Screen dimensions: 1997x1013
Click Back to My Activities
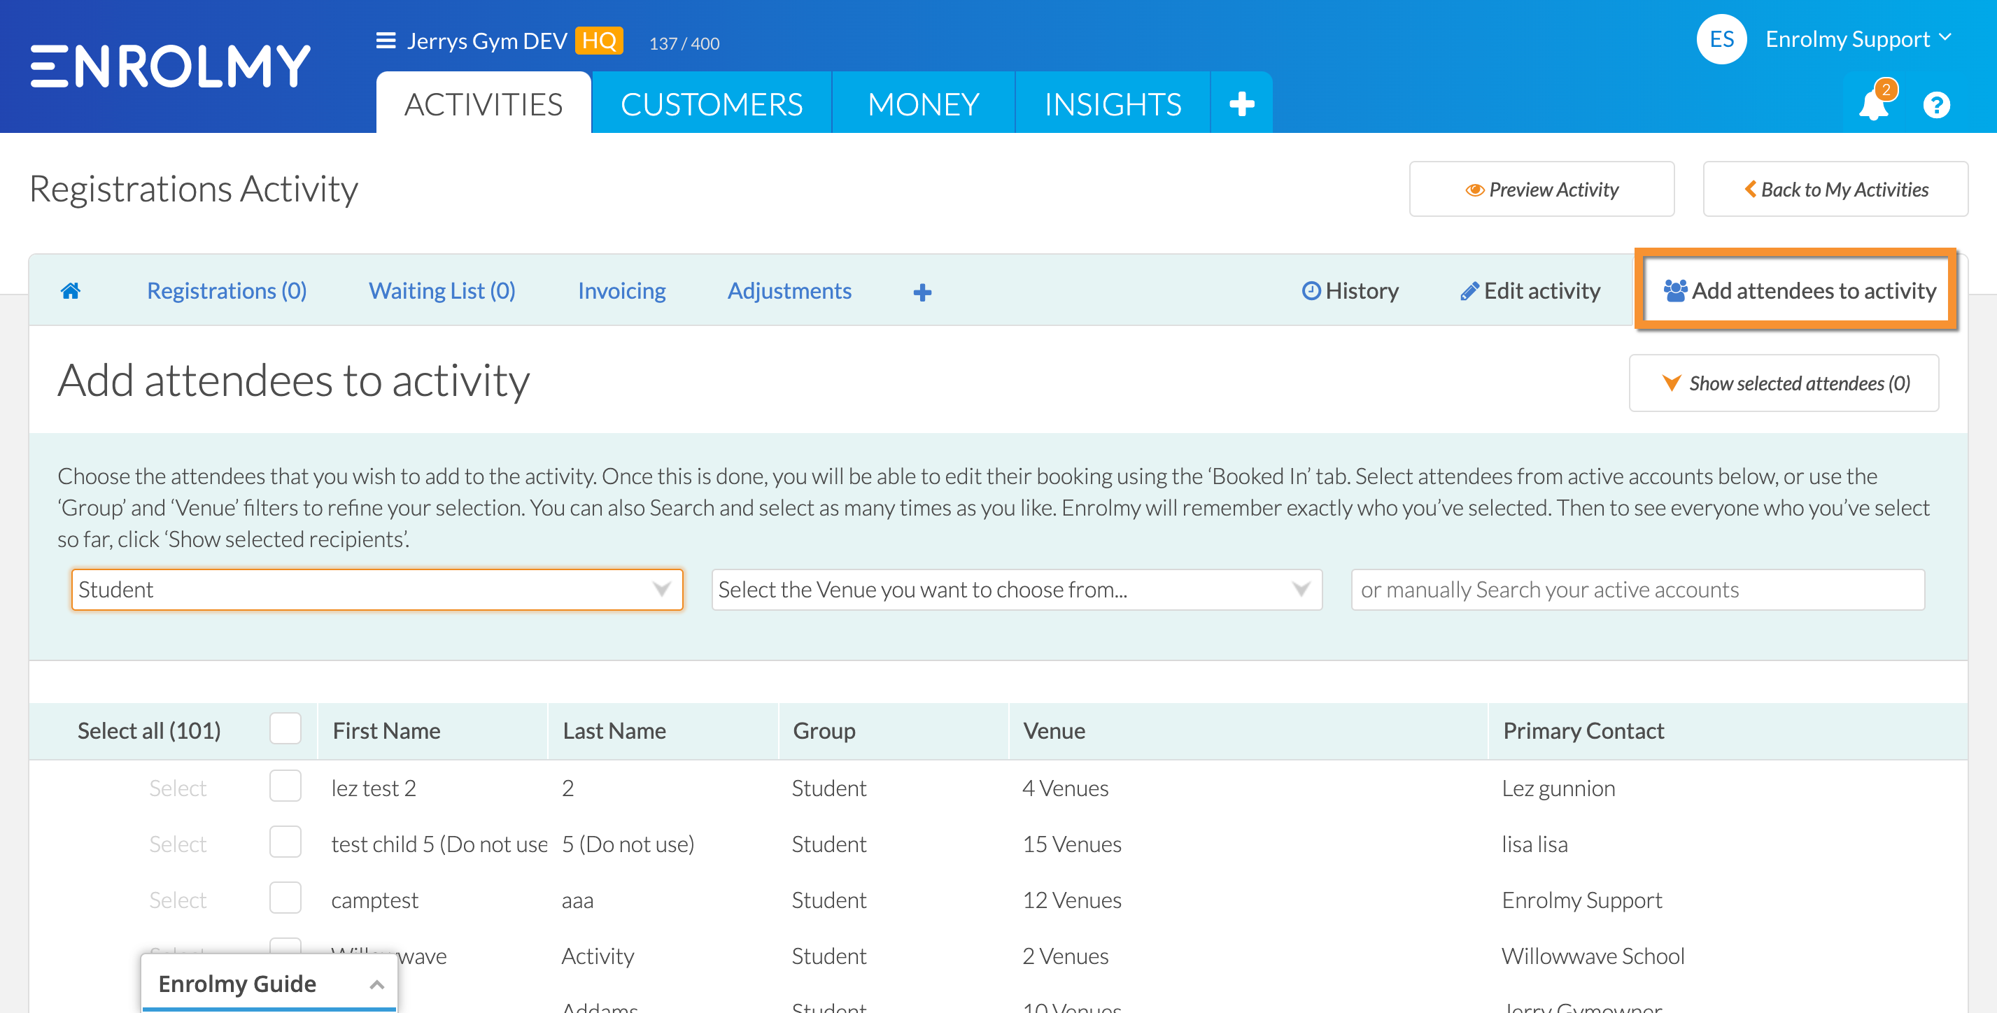[x=1835, y=189]
